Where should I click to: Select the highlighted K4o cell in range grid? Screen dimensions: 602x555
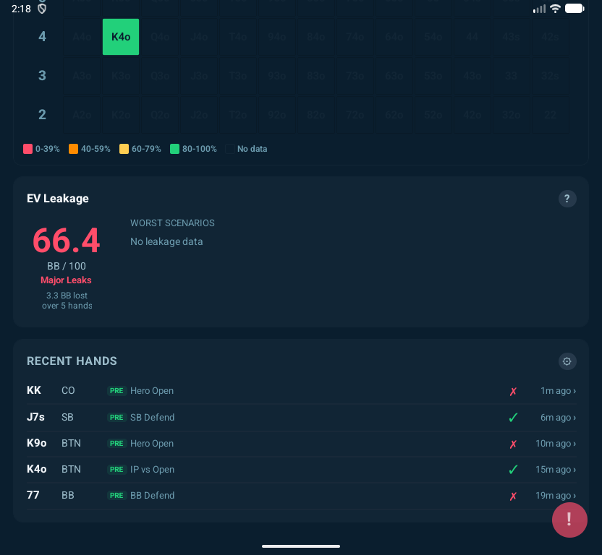[121, 37]
